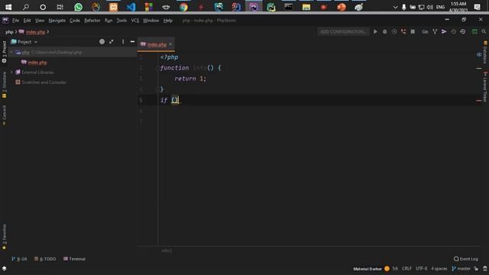Viewport: 489px width, 275px height.
Task: Click the PhpStorm app icon in title bar
Action: tap(5, 21)
